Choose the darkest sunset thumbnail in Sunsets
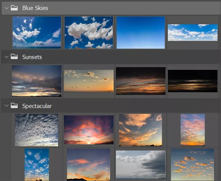 coord(193,81)
